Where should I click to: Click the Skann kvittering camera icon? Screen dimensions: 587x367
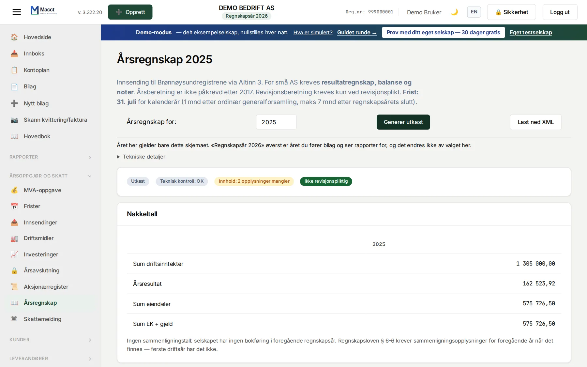14,120
